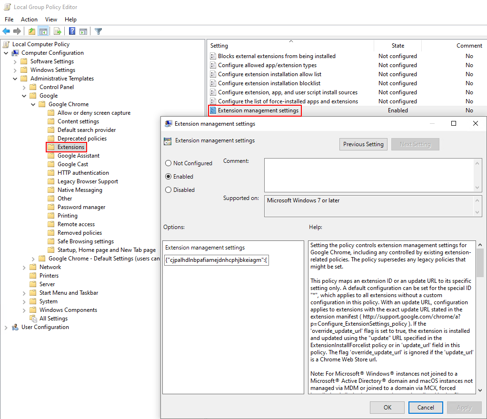Click the icon beside Blocks external extensions setting
The height and width of the screenshot is (419, 487).
tap(213, 56)
